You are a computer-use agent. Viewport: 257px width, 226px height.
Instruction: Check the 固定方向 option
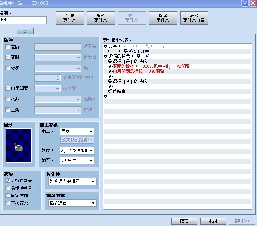click(8, 196)
